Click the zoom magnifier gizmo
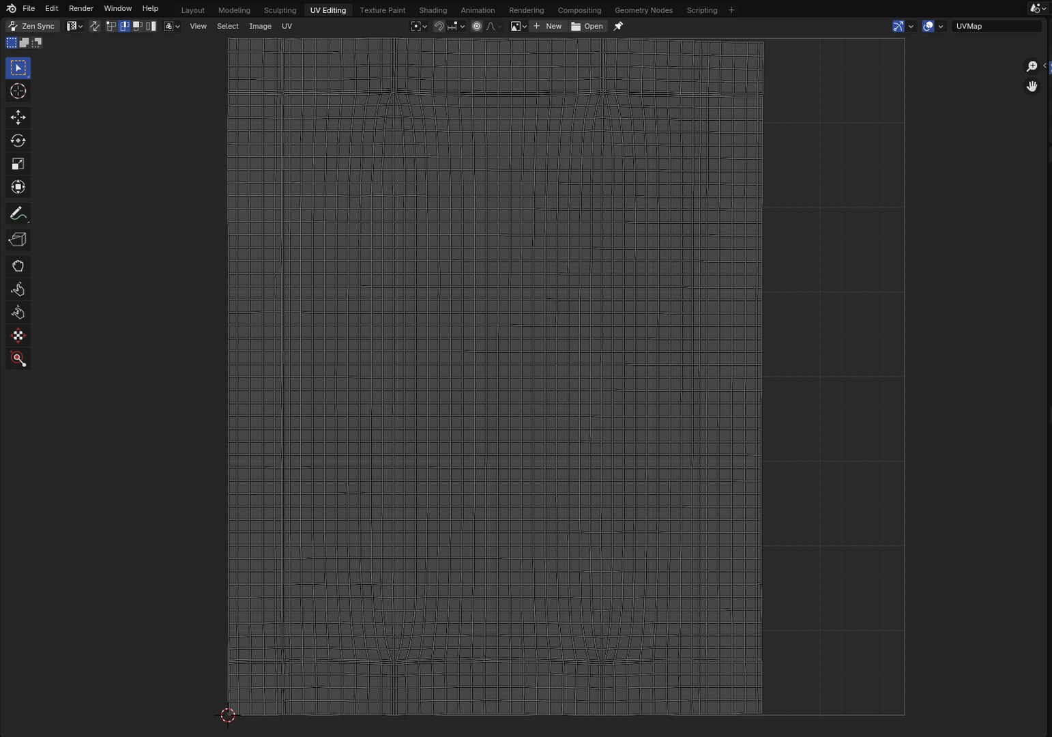This screenshot has width=1052, height=737. [1032, 66]
